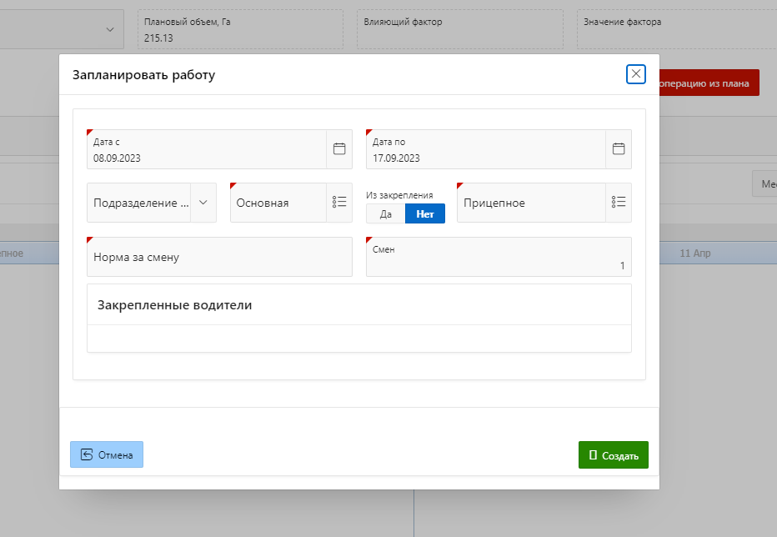
Task: Click the Прицепное equipment field
Action: point(530,203)
